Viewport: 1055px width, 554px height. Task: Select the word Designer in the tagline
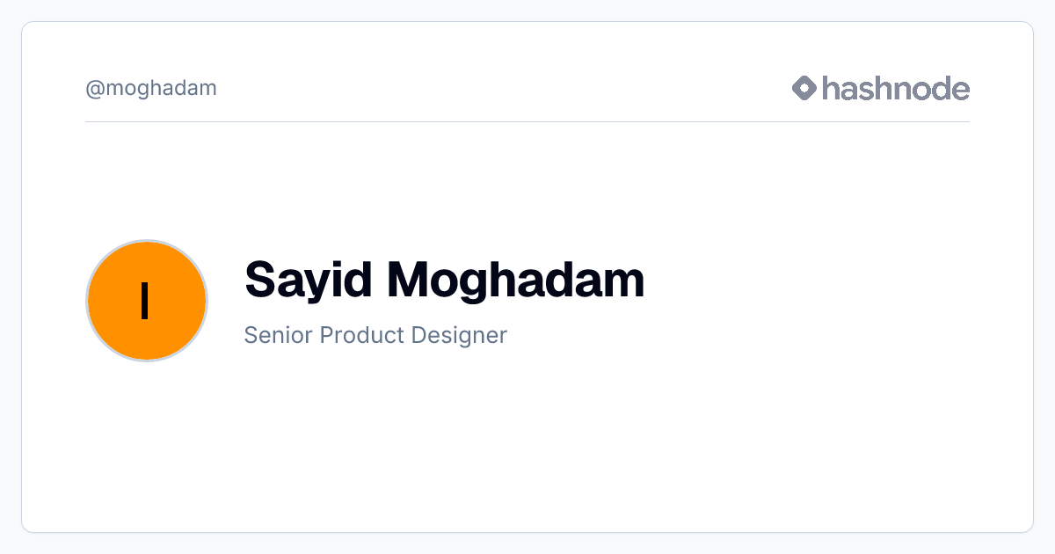point(455,335)
